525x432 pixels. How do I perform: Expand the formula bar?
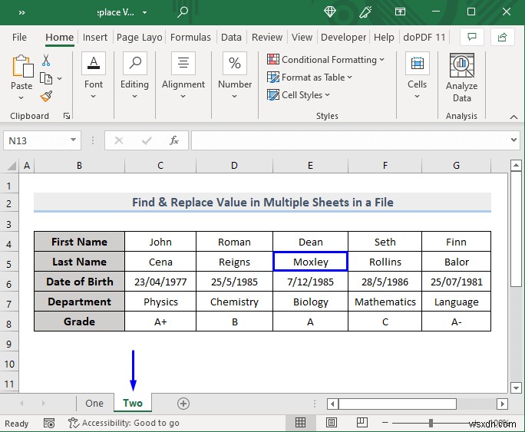pos(513,140)
